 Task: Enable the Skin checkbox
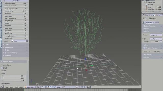tap(6, 50)
